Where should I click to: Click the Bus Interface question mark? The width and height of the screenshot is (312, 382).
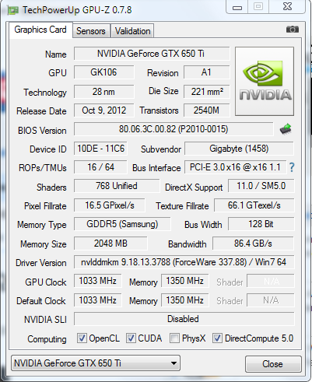(x=292, y=167)
